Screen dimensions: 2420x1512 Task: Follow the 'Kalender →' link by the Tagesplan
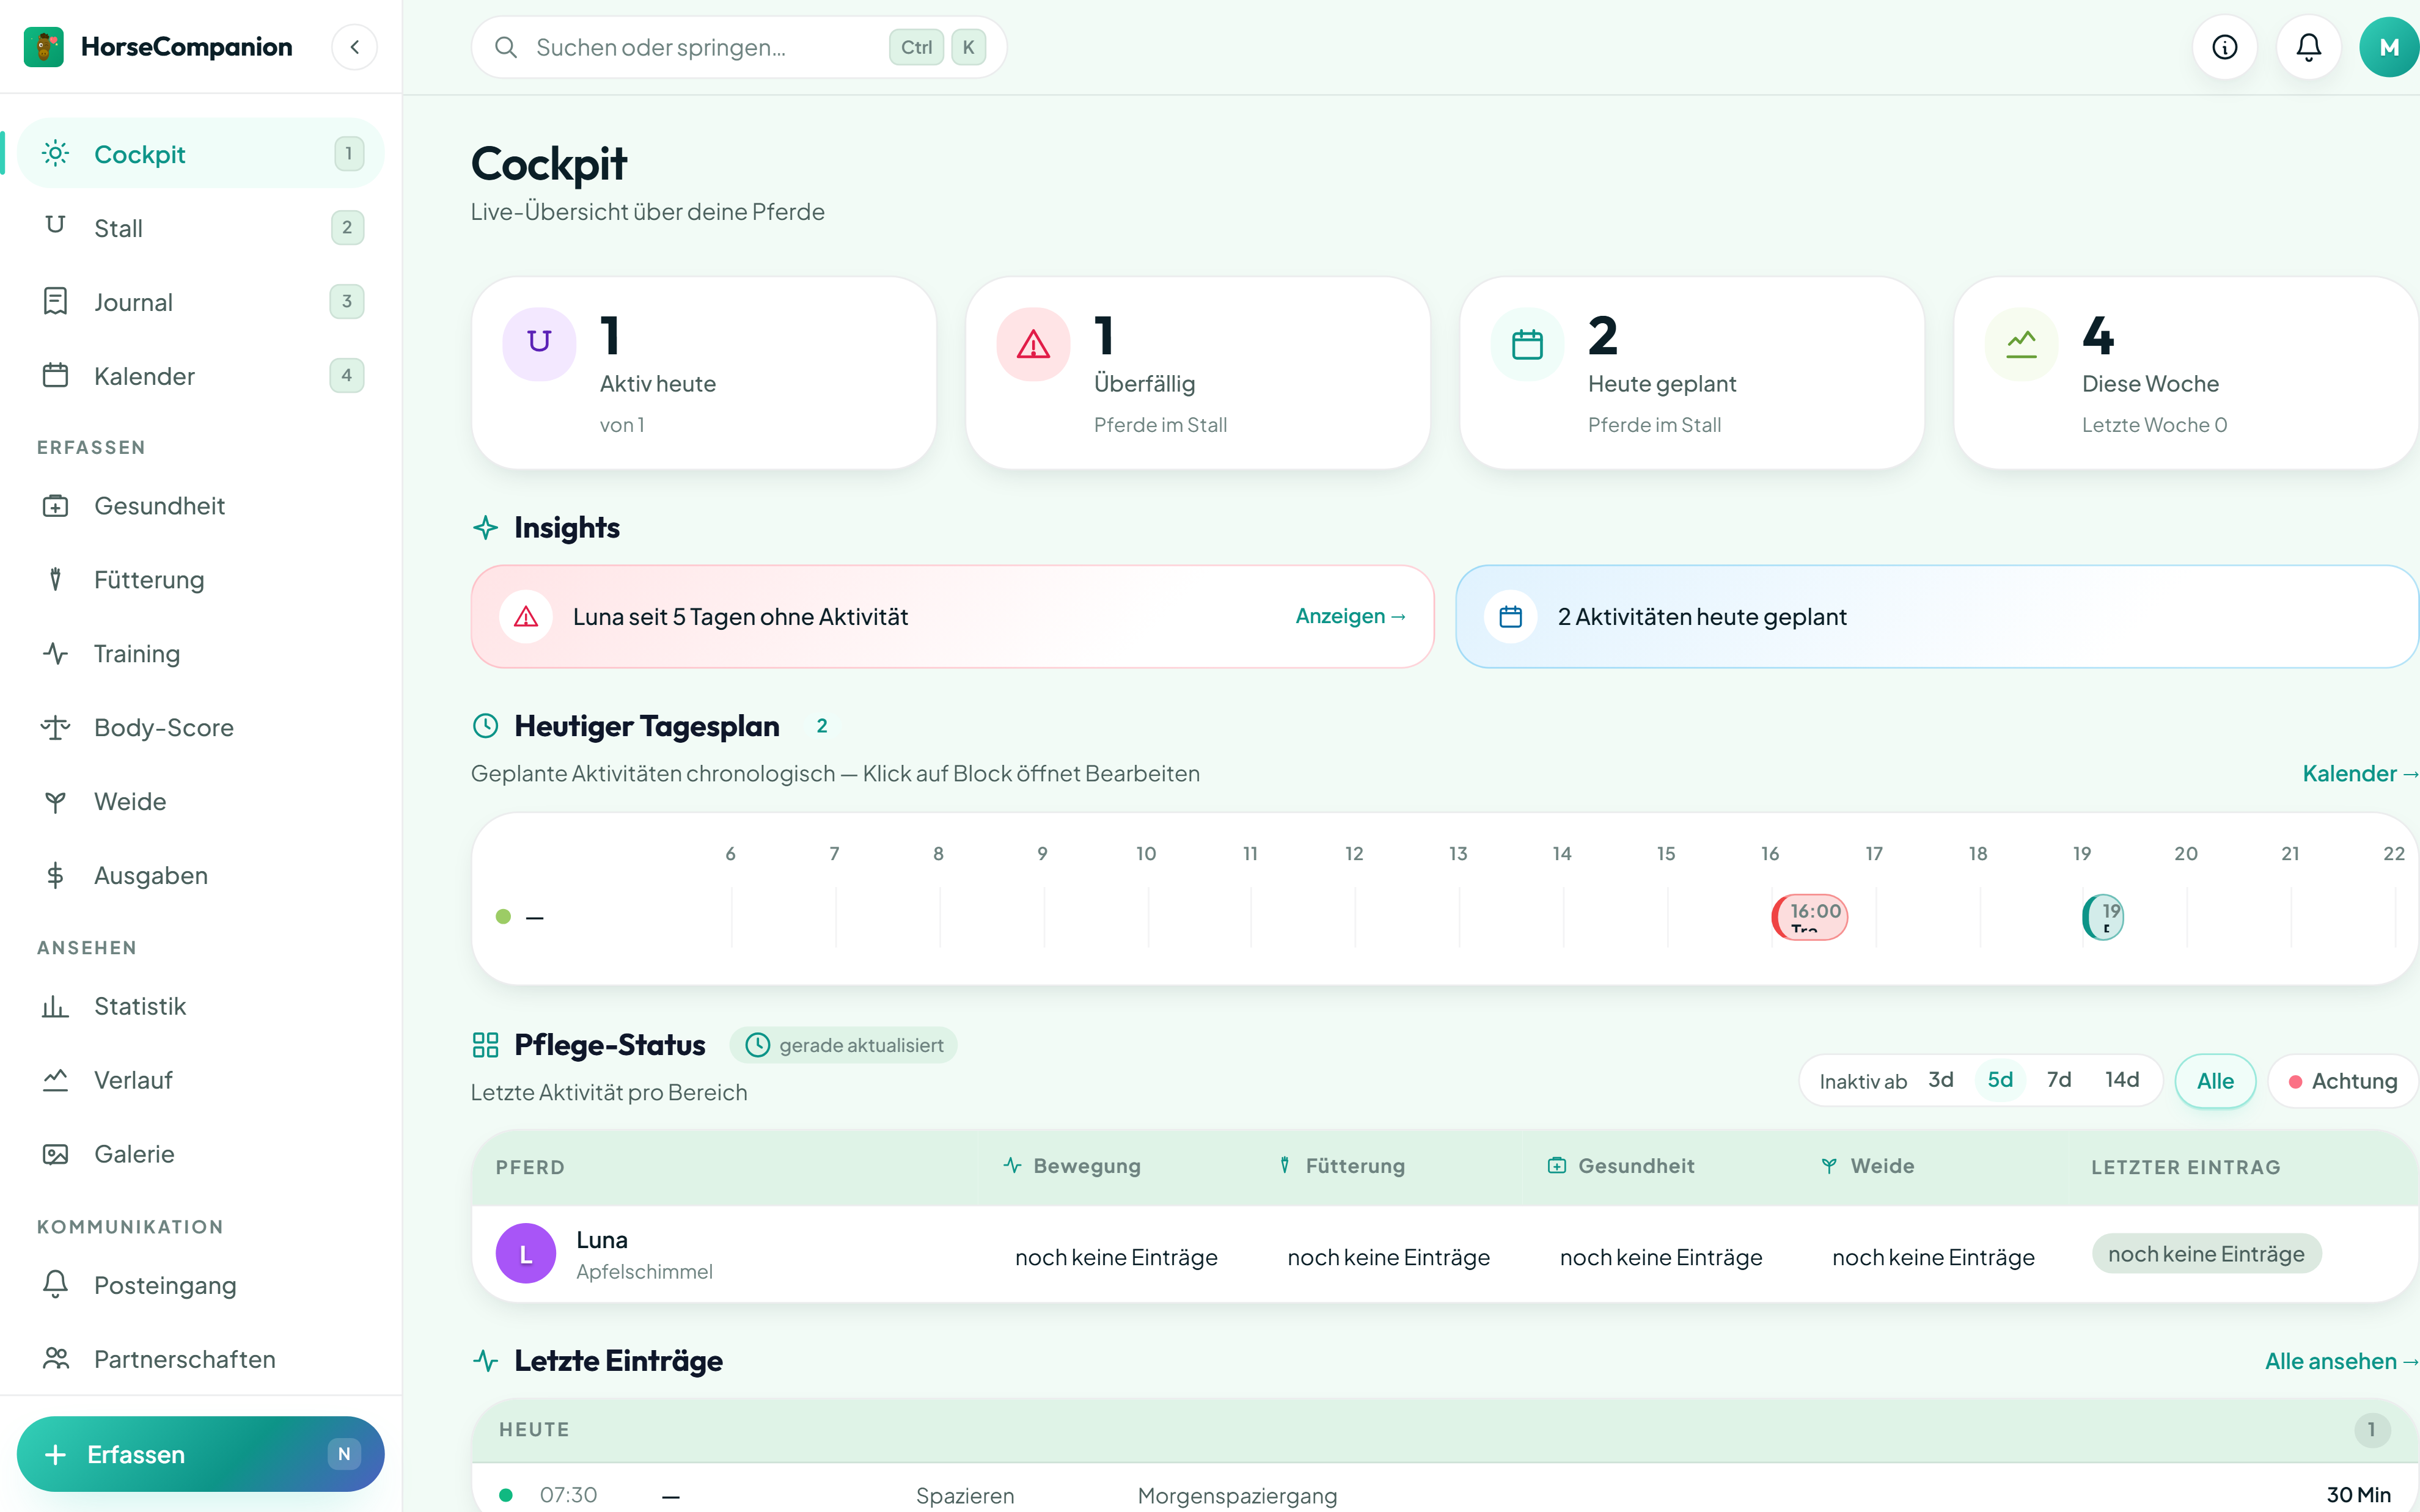pyautogui.click(x=2360, y=774)
